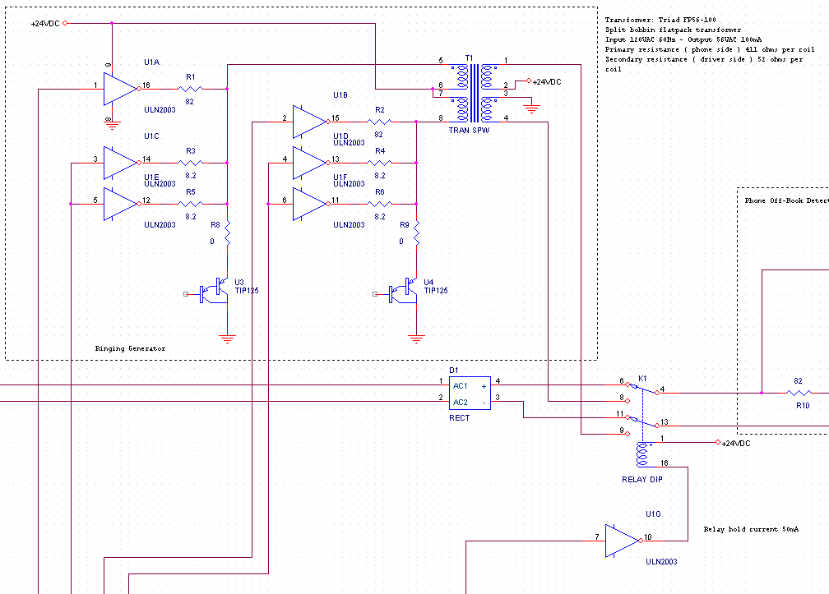829x594 pixels.
Task: Select resistor R1 zigzag symbol
Action: coord(190,87)
